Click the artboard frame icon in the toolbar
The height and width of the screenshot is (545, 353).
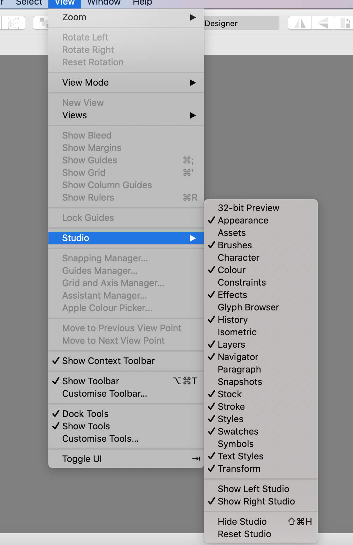click(13, 23)
